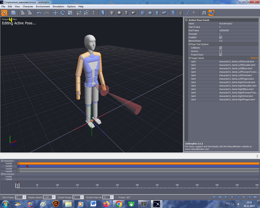Click the sphere shape icon in toolbar
The image size is (260, 208).
pyautogui.click(x=119, y=13)
